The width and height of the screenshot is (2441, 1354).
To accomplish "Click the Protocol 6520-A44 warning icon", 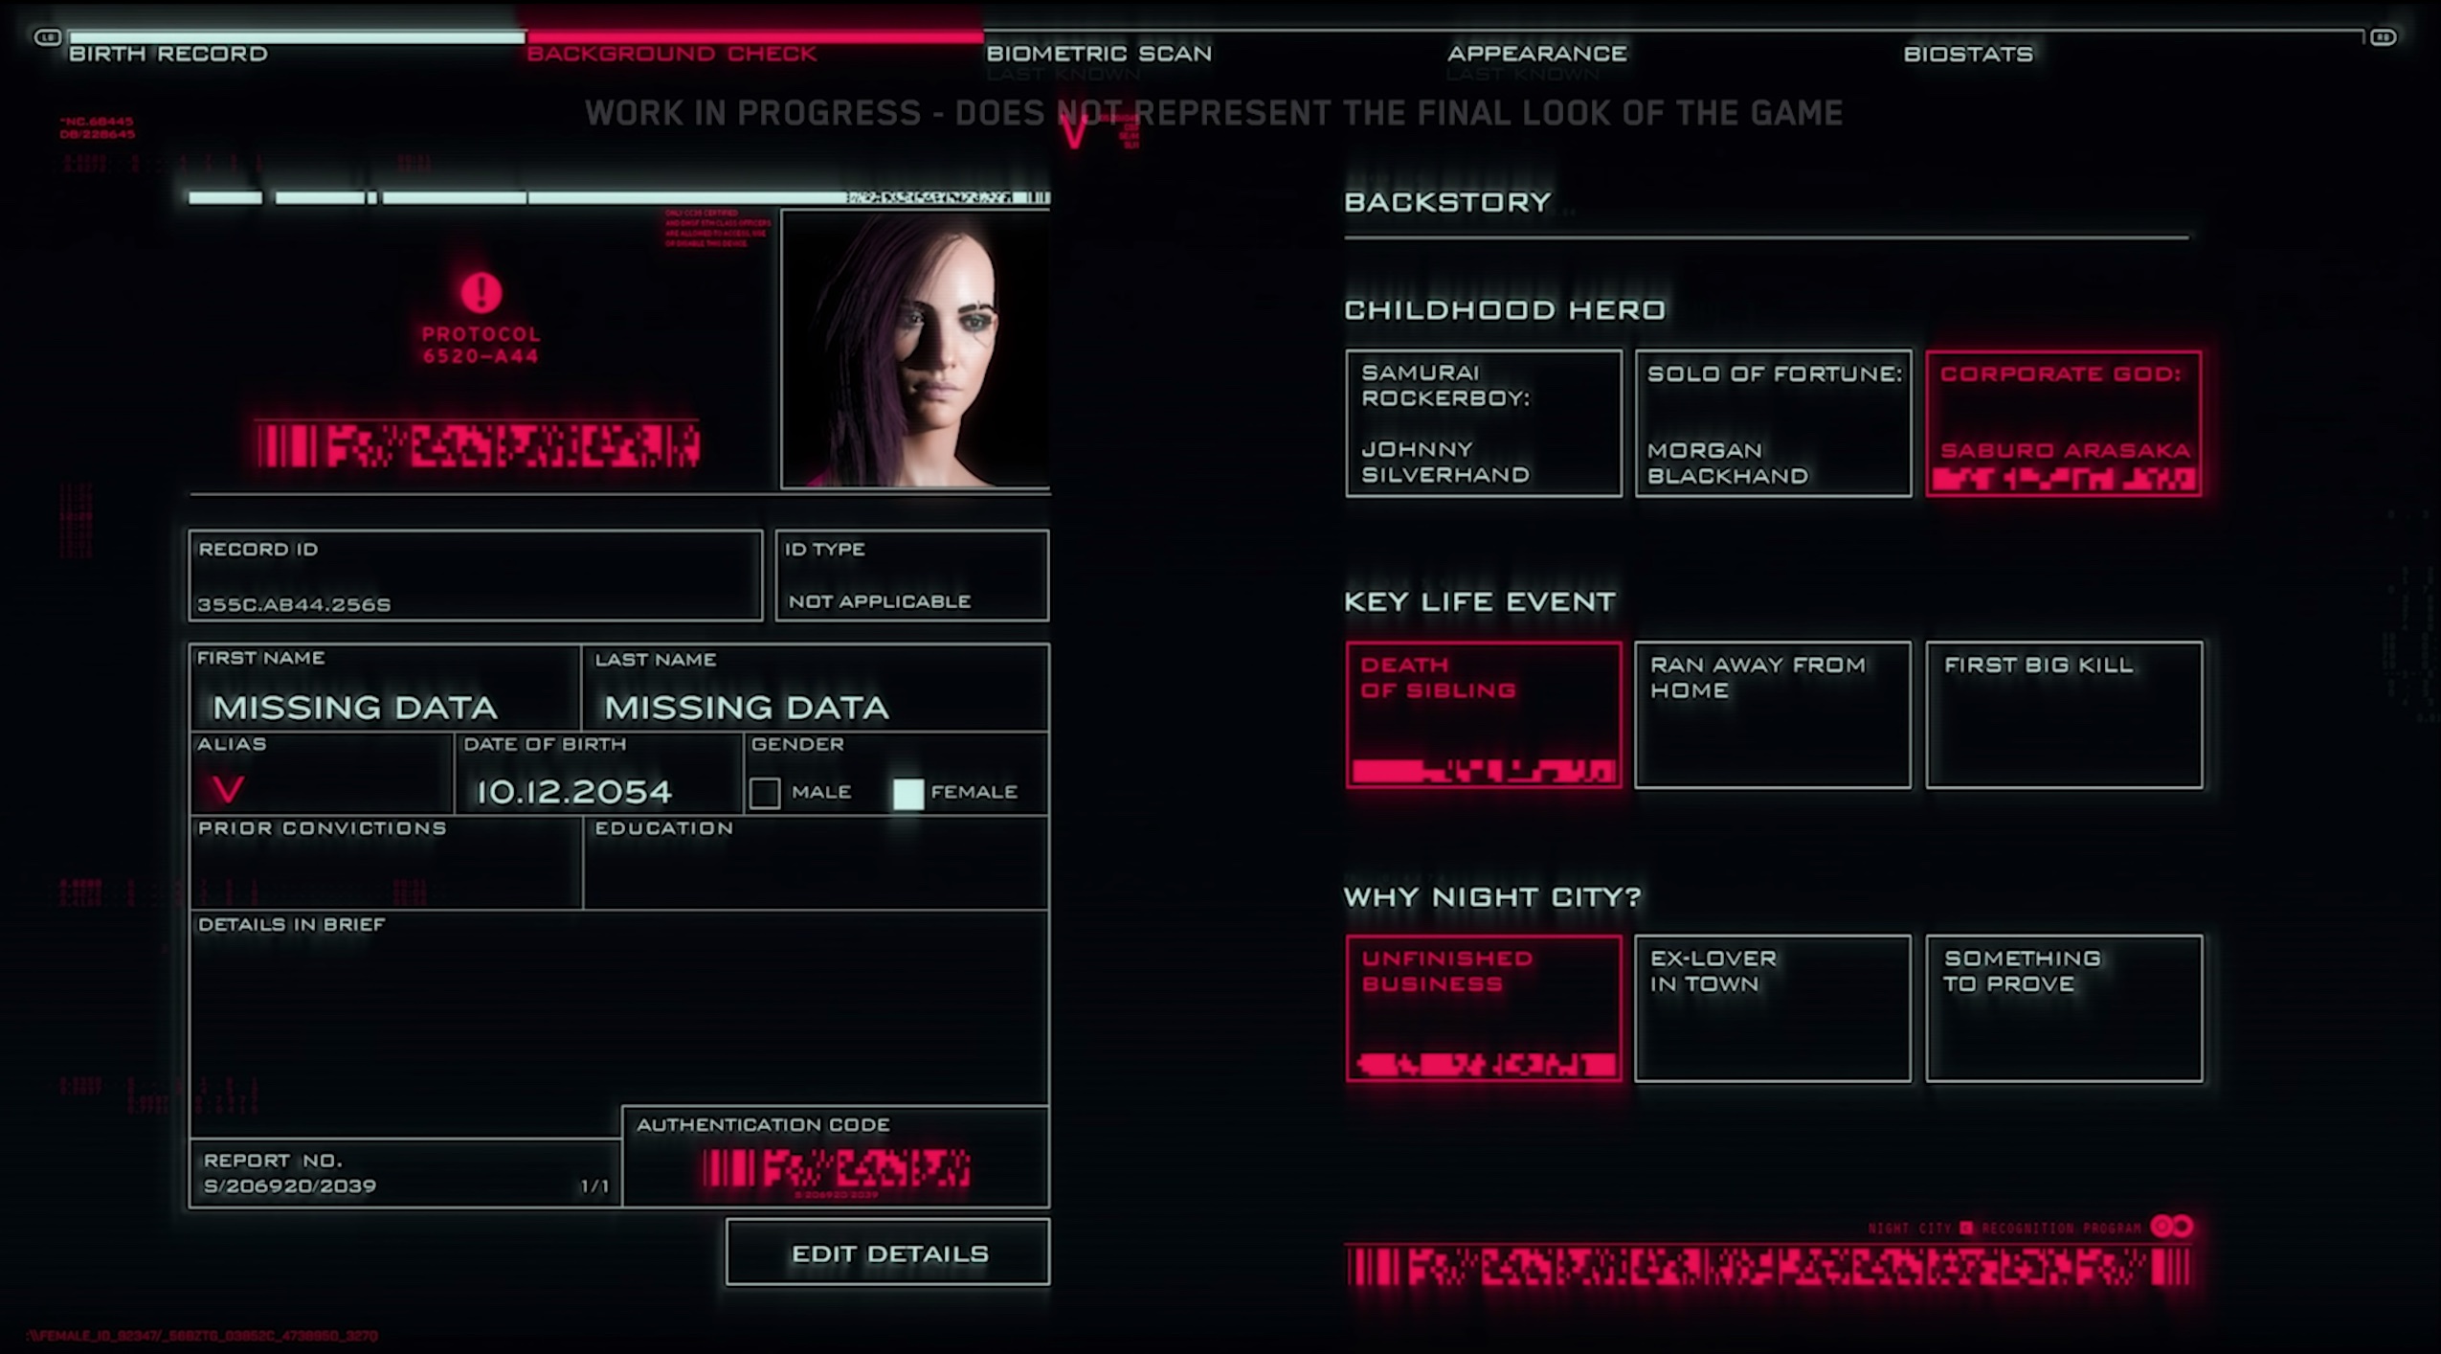I will click(481, 293).
